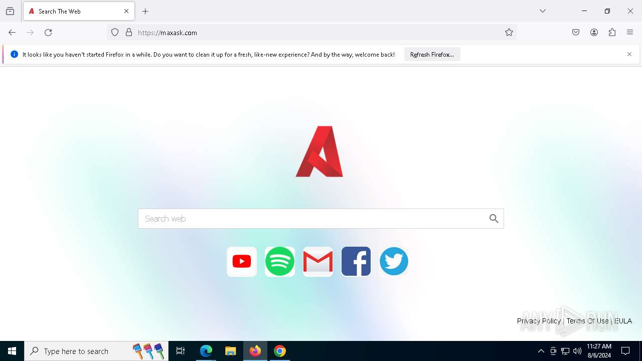The height and width of the screenshot is (361, 642).
Task: Go back to the previous page
Action: [12, 33]
